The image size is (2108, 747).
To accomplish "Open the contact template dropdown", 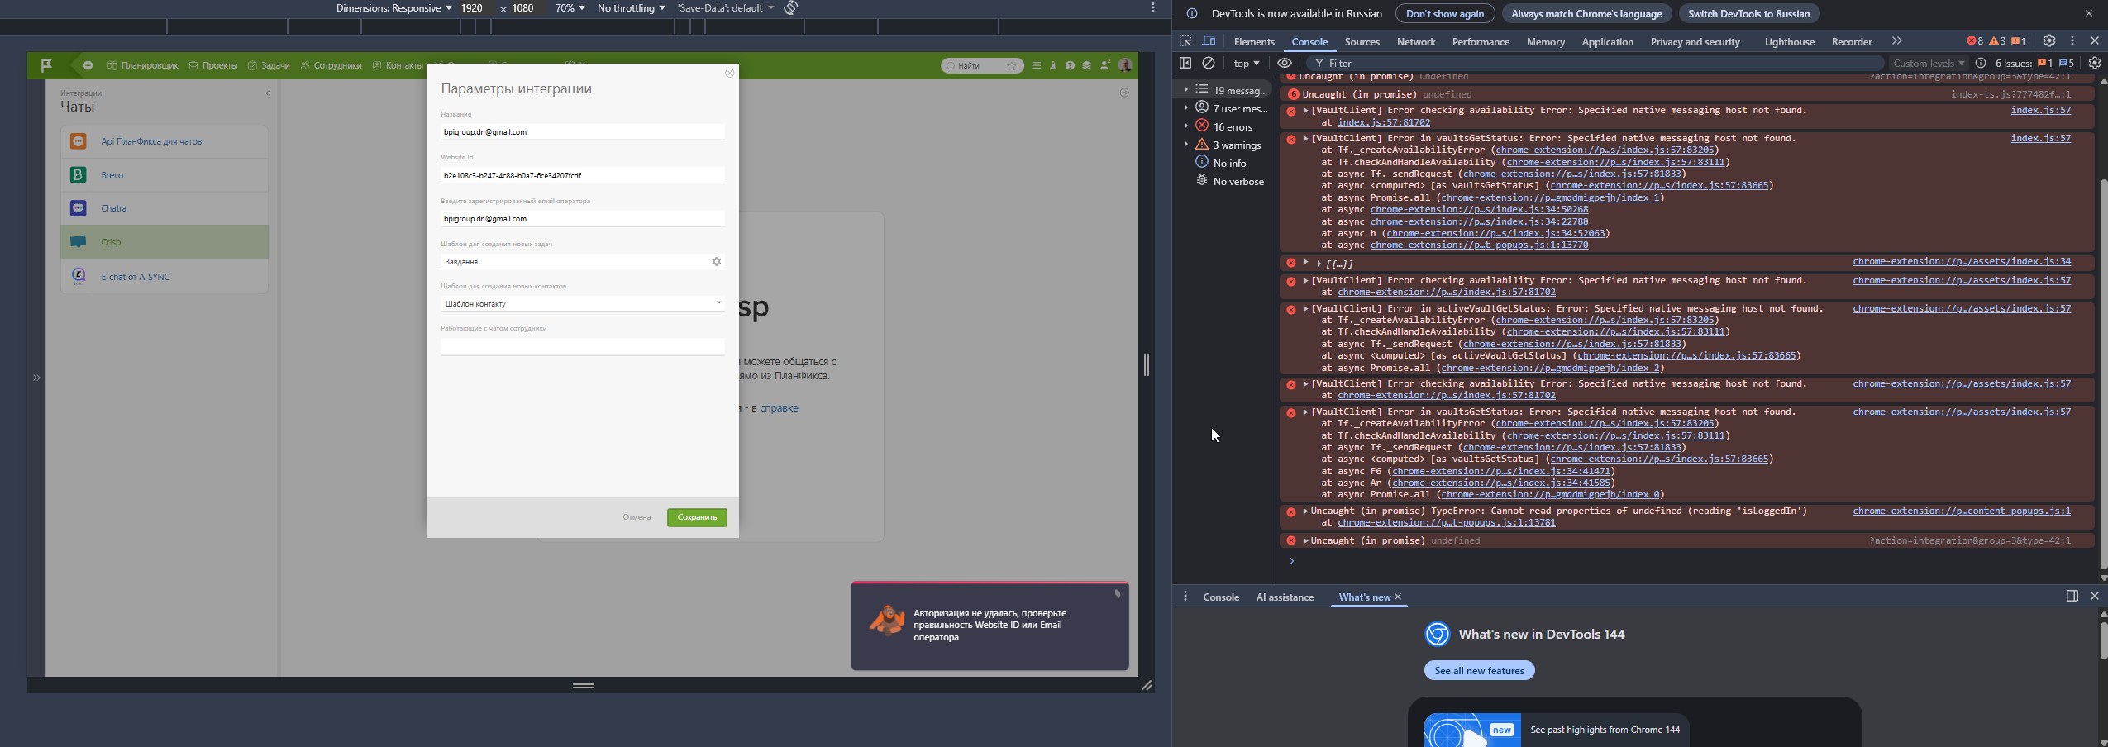I will 583,303.
